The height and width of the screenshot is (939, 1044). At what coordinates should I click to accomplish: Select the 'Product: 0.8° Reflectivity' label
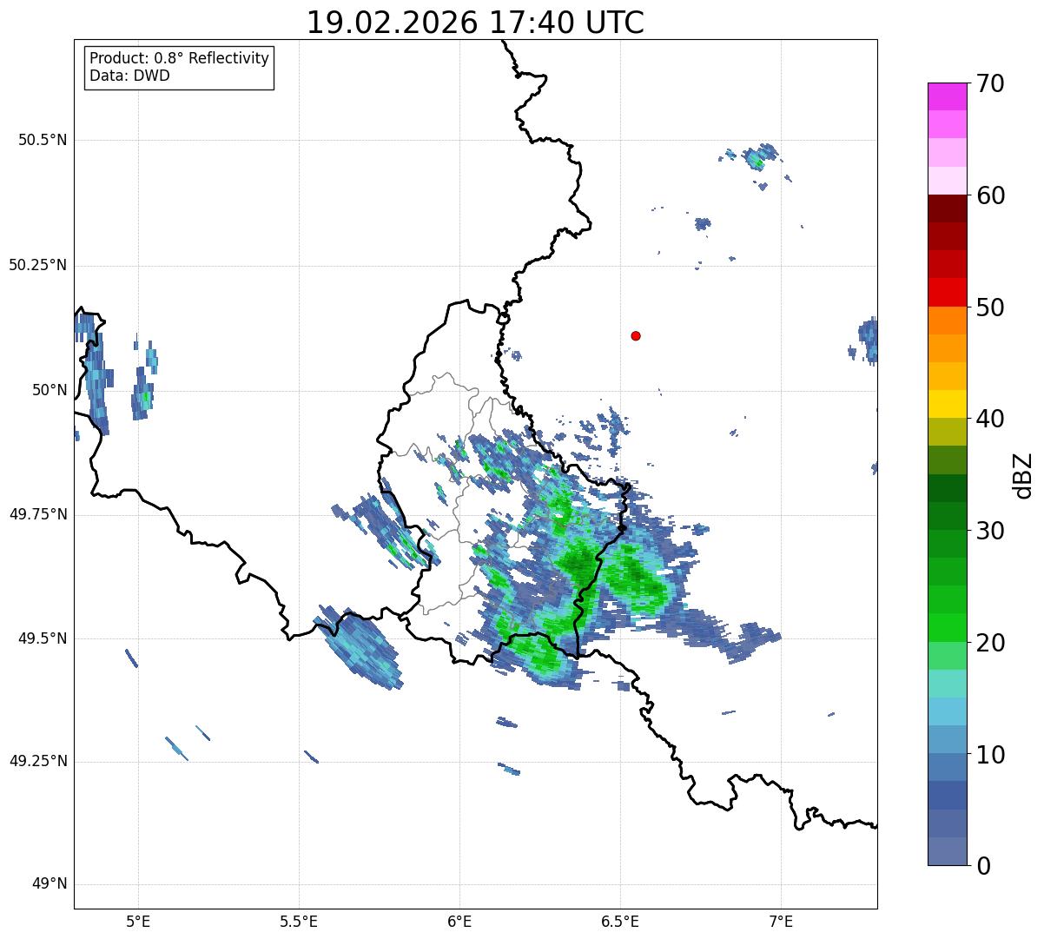click(x=180, y=58)
